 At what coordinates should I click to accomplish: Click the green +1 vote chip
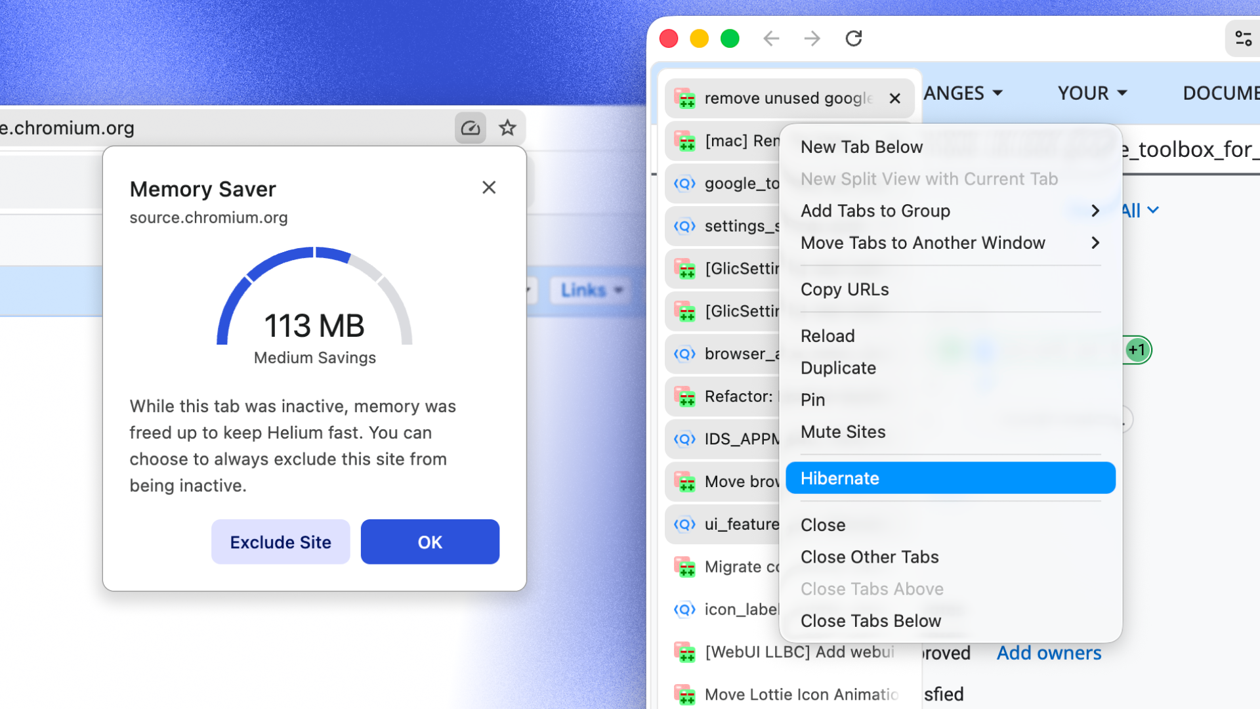(1138, 350)
